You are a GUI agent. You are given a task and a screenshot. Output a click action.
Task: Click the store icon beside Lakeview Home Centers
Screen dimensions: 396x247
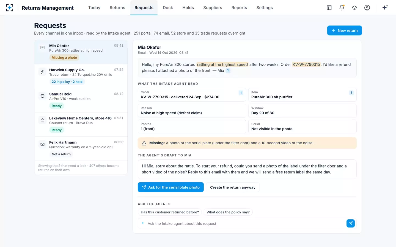point(42,120)
